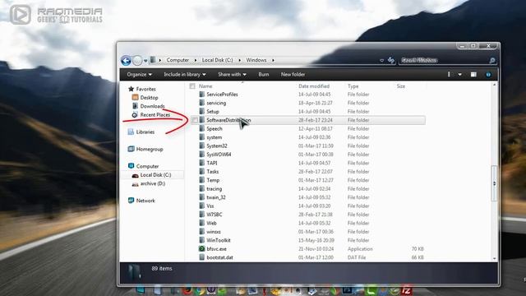
Task: Open Firefox from the taskbar
Action: pyautogui.click(x=187, y=290)
